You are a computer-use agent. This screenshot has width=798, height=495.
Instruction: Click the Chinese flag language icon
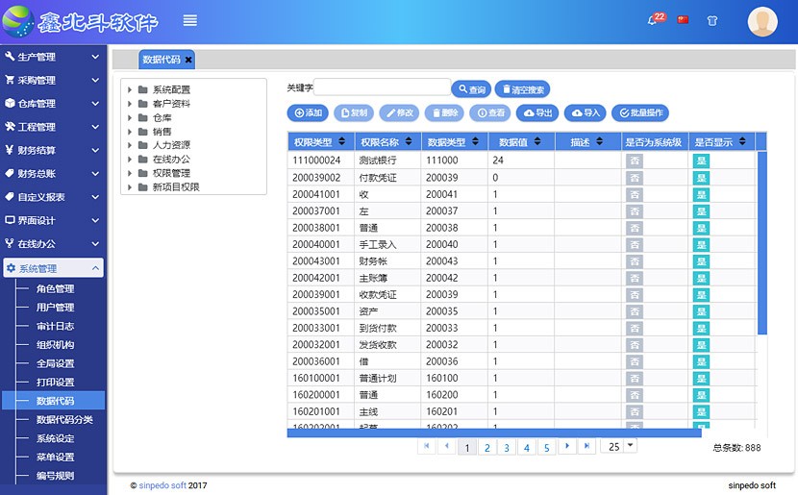(684, 20)
